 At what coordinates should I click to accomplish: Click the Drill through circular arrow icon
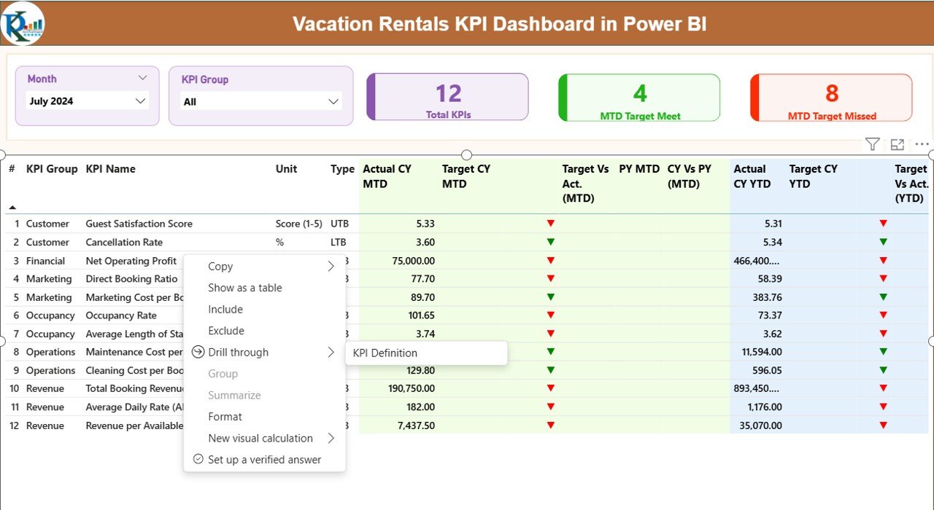tap(196, 352)
